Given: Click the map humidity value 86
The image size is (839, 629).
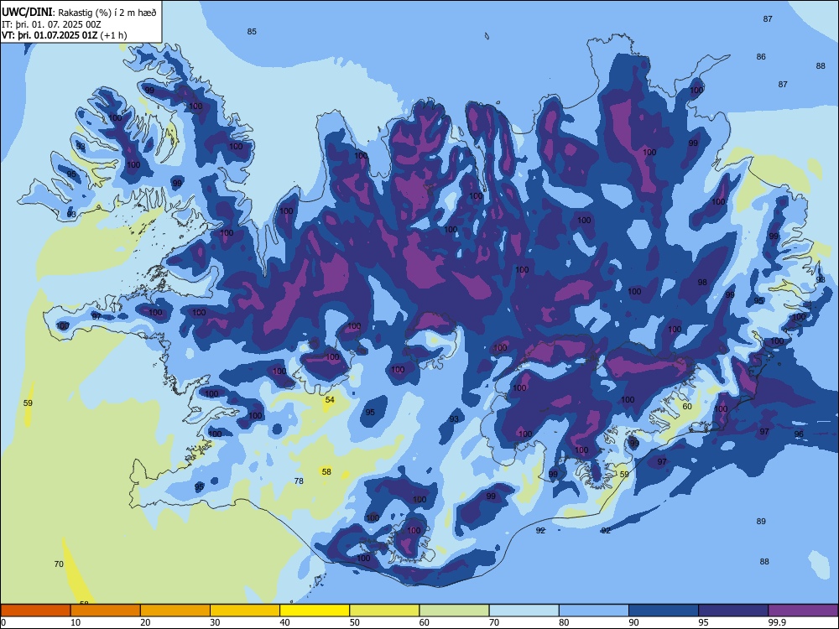Looking at the screenshot, I should [x=761, y=57].
